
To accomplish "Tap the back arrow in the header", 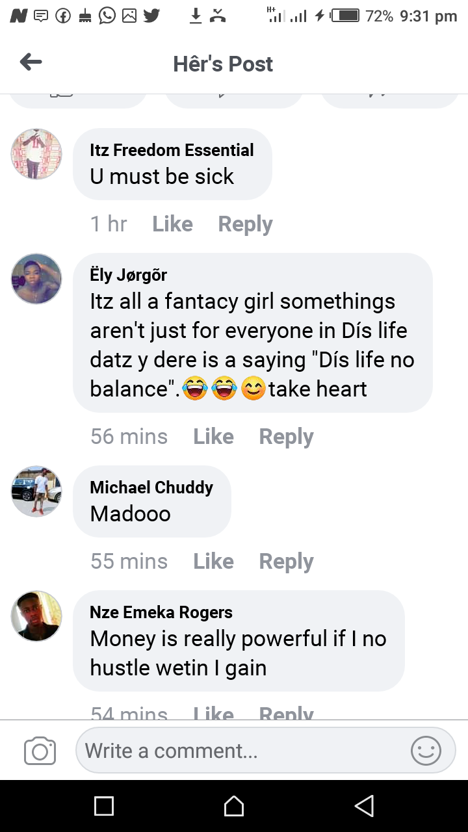I will 31,62.
